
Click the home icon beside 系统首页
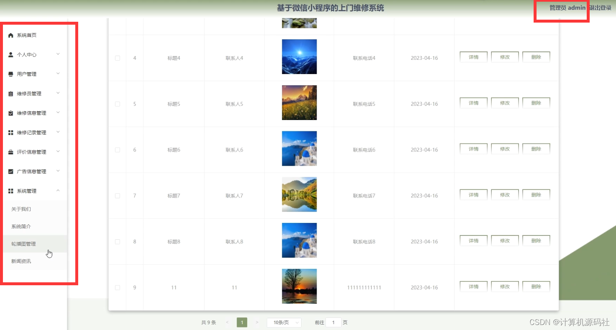pos(11,36)
